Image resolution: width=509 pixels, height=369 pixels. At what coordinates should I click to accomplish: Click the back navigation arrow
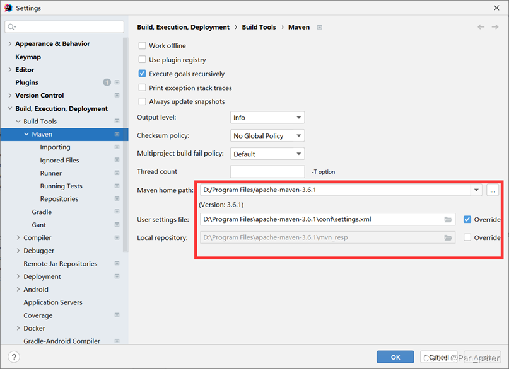click(x=481, y=27)
